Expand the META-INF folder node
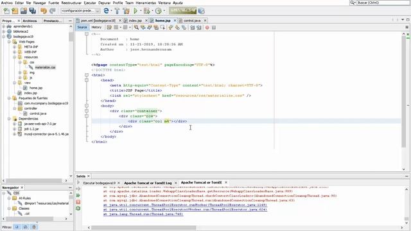 point(14,47)
